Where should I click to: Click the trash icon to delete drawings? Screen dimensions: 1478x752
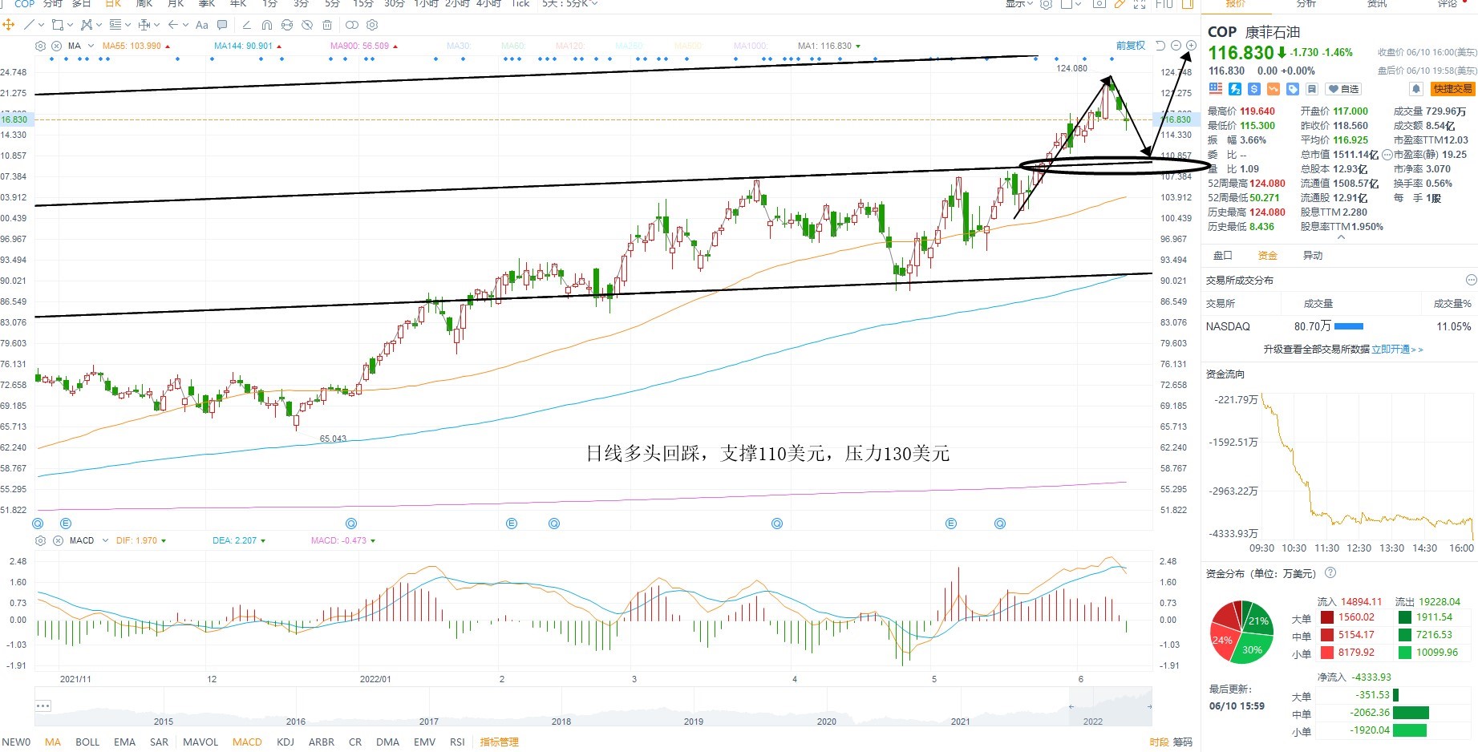click(327, 25)
